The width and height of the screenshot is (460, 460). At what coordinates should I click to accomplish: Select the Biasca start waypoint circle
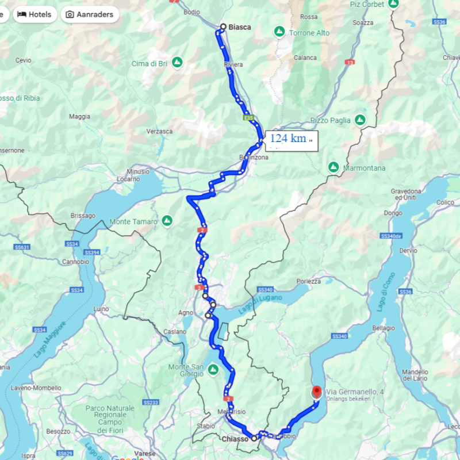click(x=223, y=26)
